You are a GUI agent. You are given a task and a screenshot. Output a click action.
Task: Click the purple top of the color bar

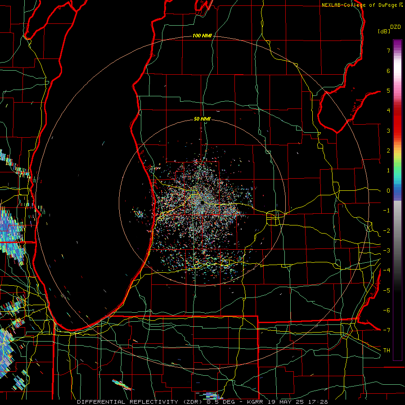[x=397, y=44]
